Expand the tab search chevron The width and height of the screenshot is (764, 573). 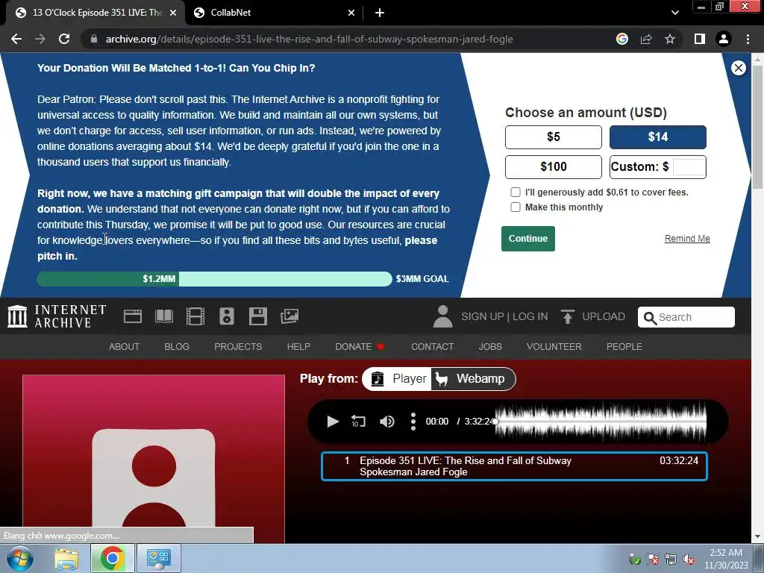[x=674, y=13]
